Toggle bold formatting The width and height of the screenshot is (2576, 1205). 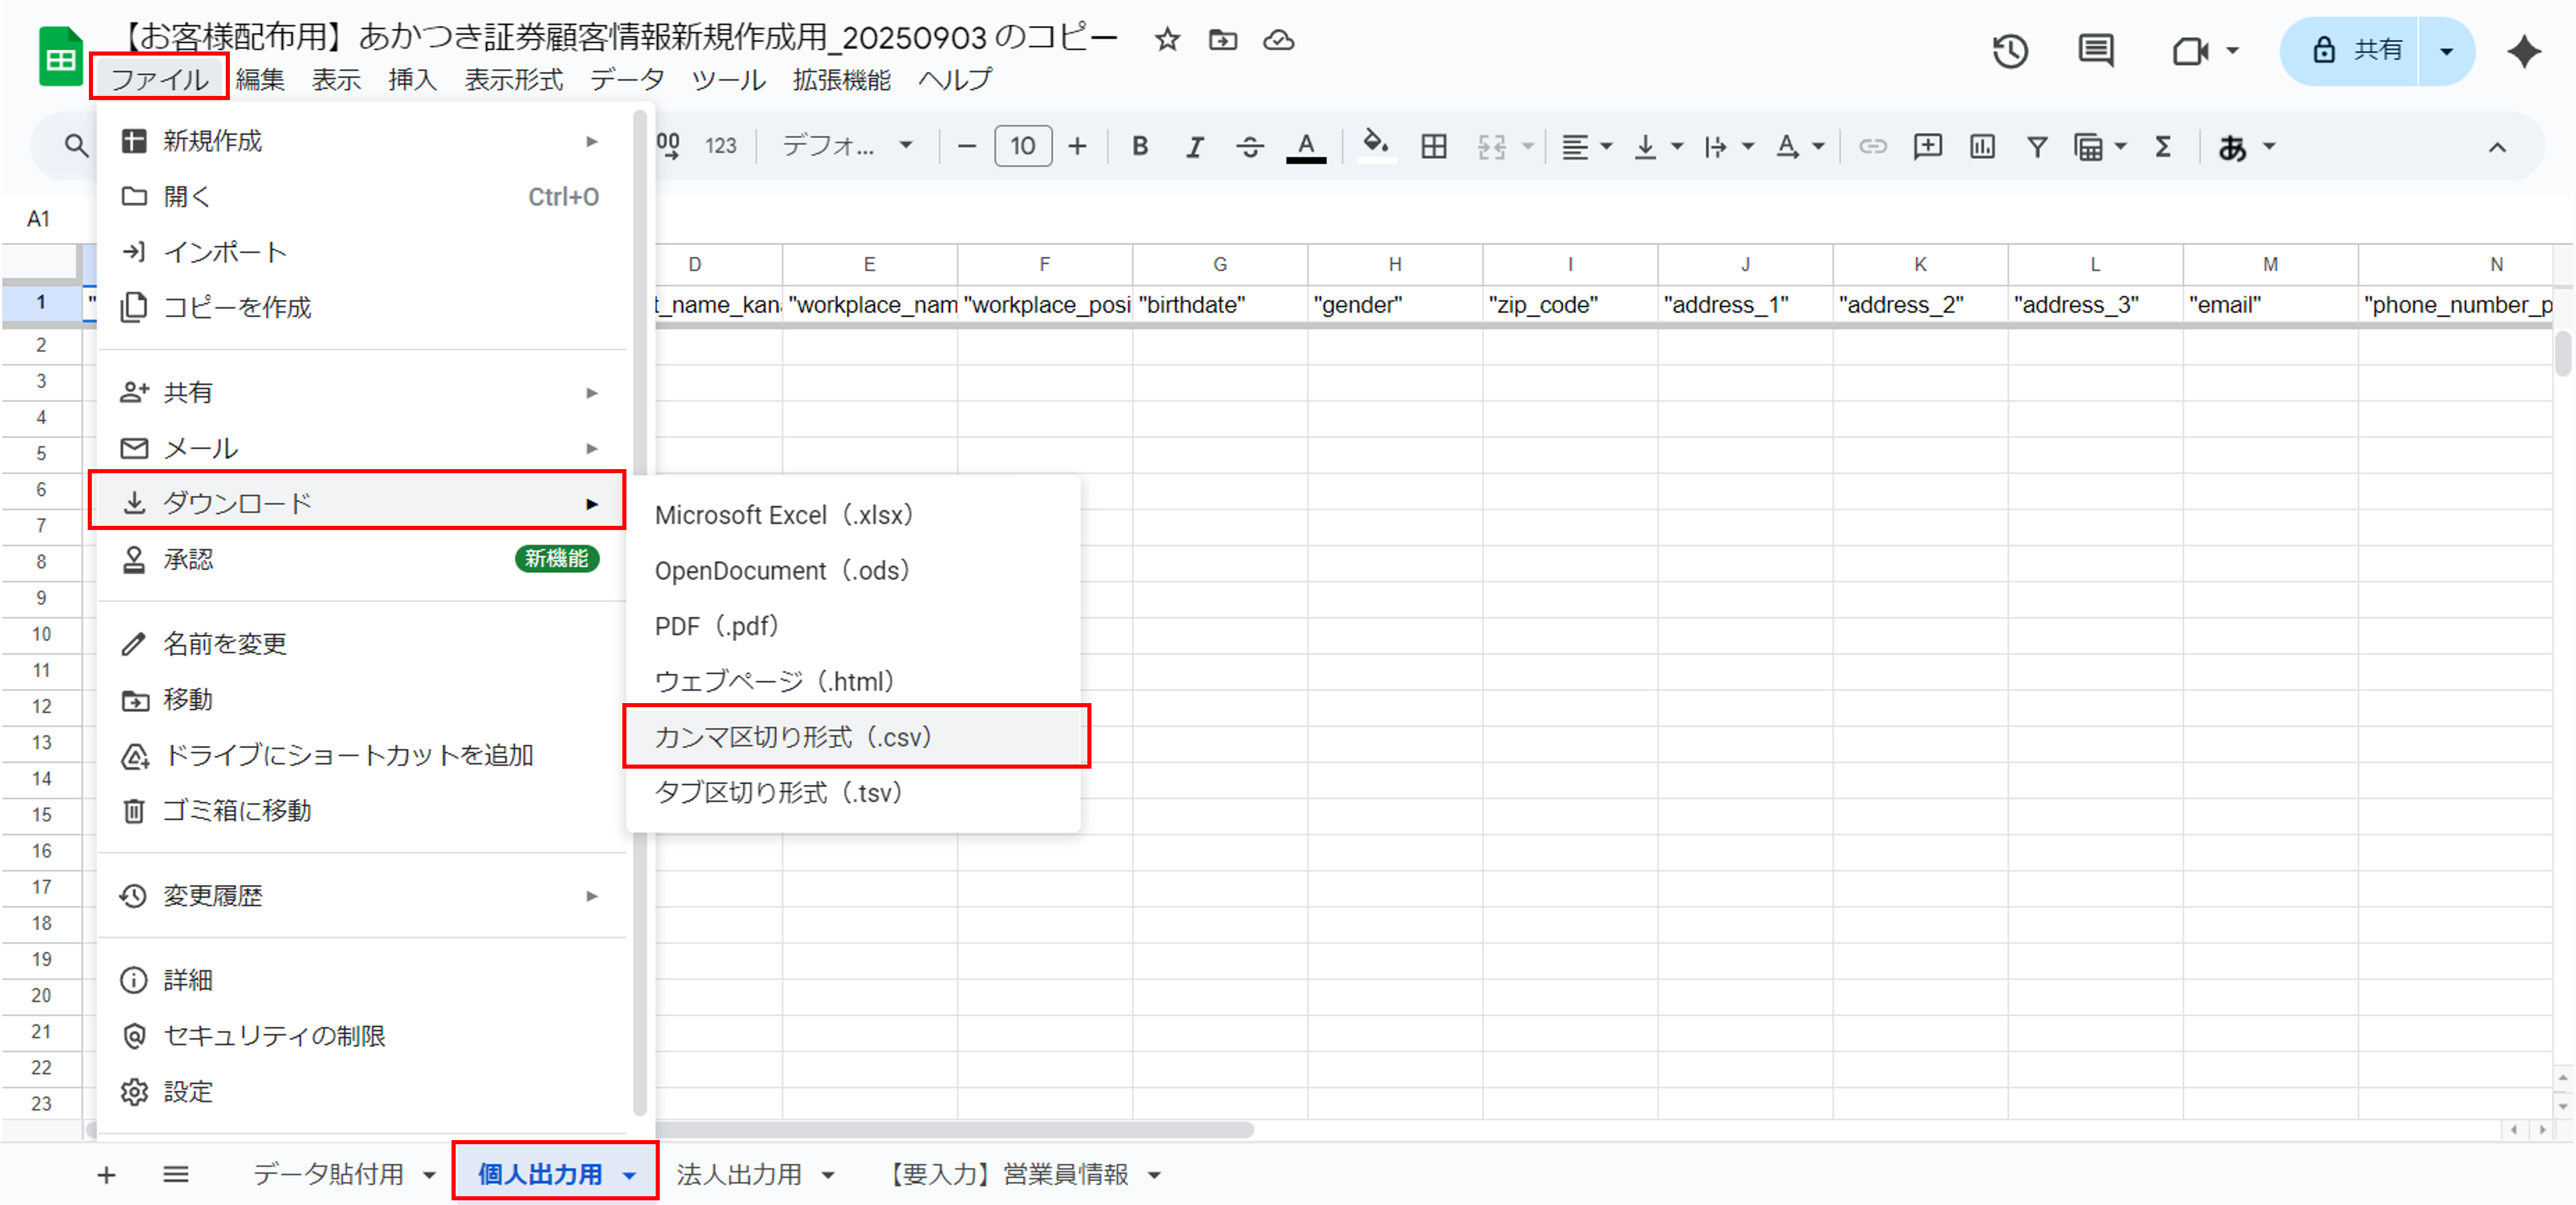1140,146
